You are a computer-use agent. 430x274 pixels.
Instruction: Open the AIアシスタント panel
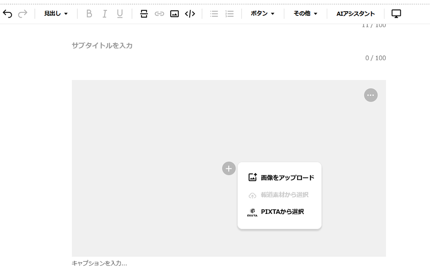tap(356, 13)
